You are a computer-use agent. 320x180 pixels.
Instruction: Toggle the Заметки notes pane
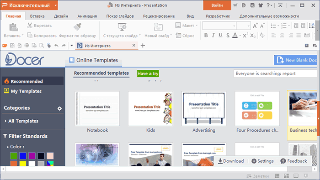tap(258, 176)
